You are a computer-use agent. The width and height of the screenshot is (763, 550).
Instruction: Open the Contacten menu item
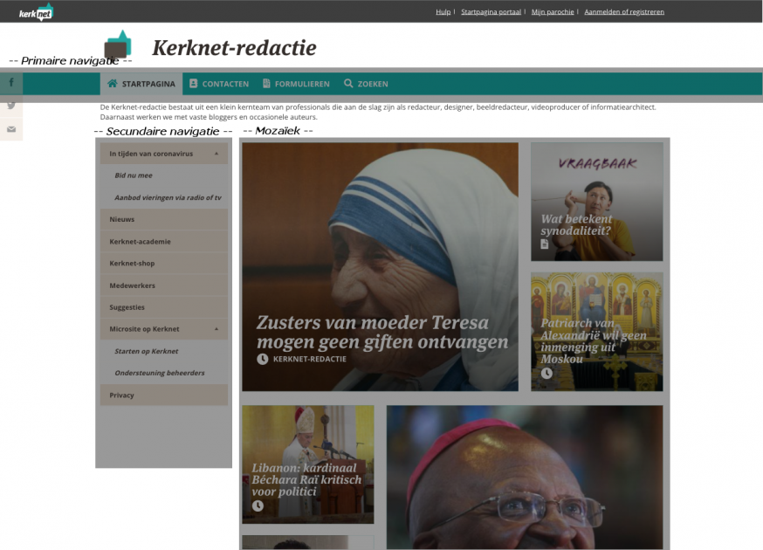point(219,84)
